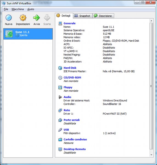Click the Scarta discard arrow icon
Image resolution: width=157 pixels, height=165 pixels.
[47, 18]
